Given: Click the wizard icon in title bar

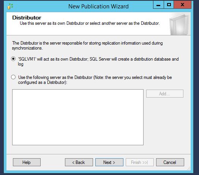Looking at the screenshot, I should (10, 6).
